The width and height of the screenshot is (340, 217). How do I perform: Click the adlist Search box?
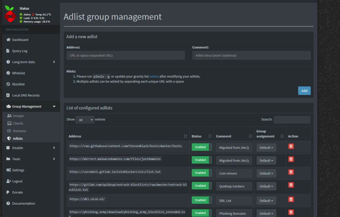click(x=292, y=120)
